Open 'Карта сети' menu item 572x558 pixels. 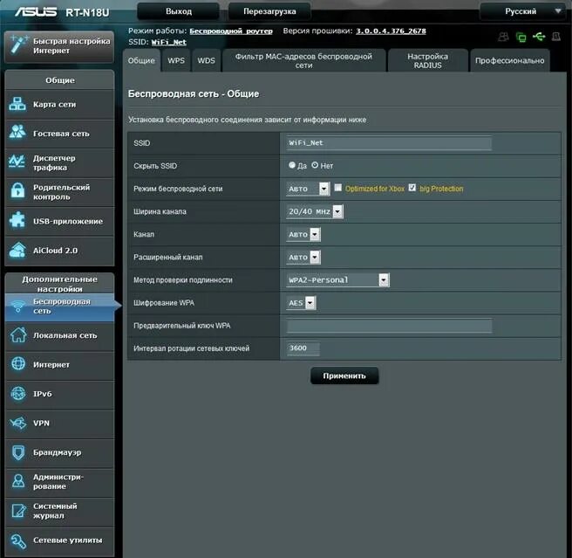59,105
